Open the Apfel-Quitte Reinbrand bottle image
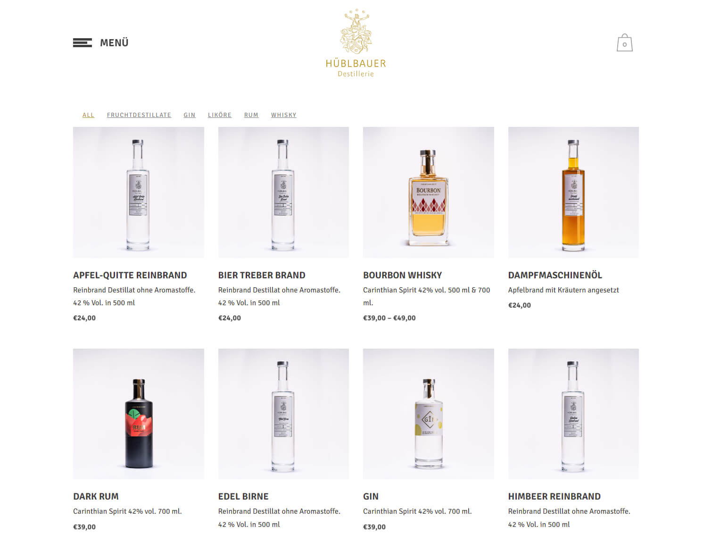Image resolution: width=712 pixels, height=534 pixels. 139,192
